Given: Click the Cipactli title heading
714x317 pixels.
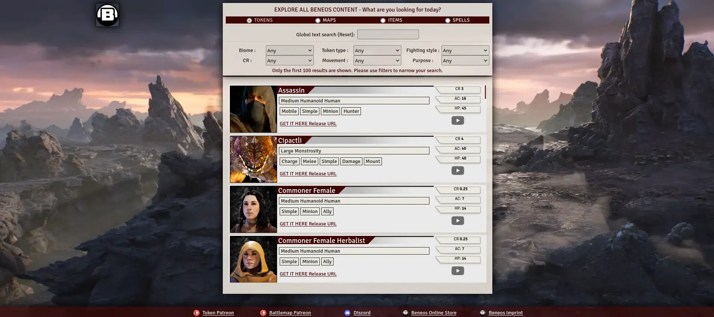Looking at the screenshot, I should pyautogui.click(x=290, y=141).
